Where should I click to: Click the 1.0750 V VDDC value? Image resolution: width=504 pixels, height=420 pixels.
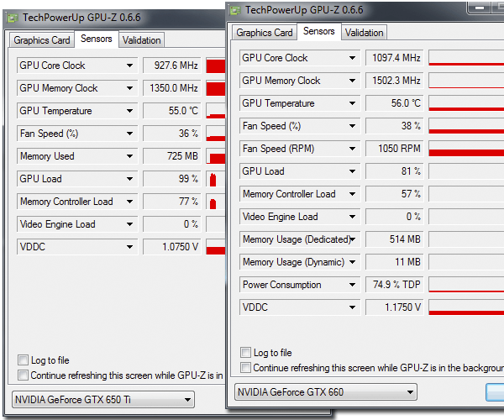(x=172, y=247)
